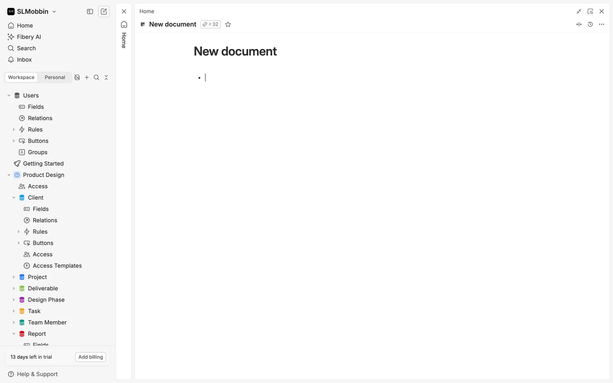Collapse the Product Design space

(x=9, y=175)
